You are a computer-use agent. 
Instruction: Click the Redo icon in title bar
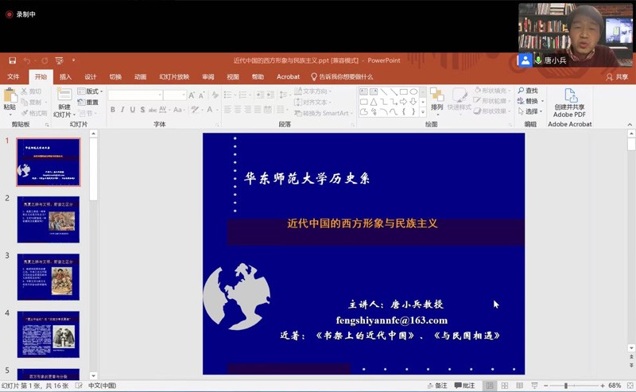[x=45, y=60]
